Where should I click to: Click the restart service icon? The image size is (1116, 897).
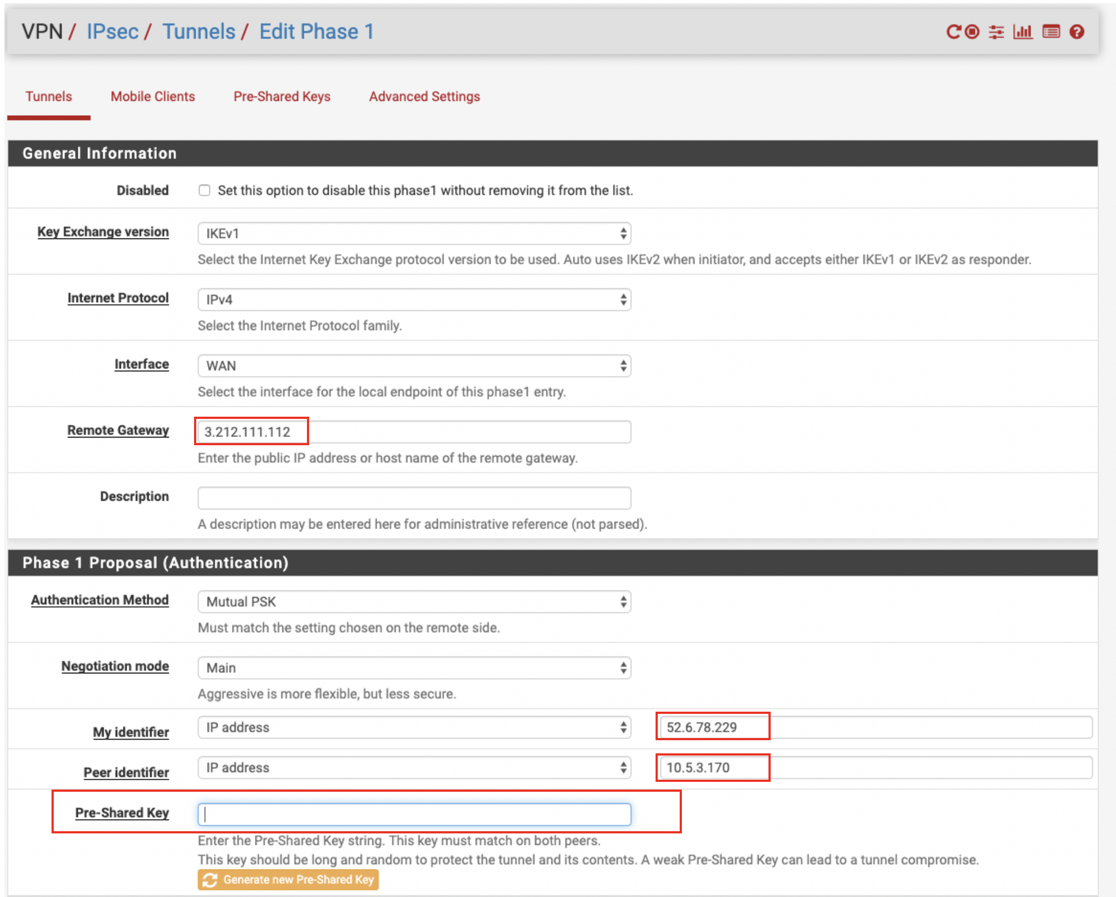[x=953, y=32]
